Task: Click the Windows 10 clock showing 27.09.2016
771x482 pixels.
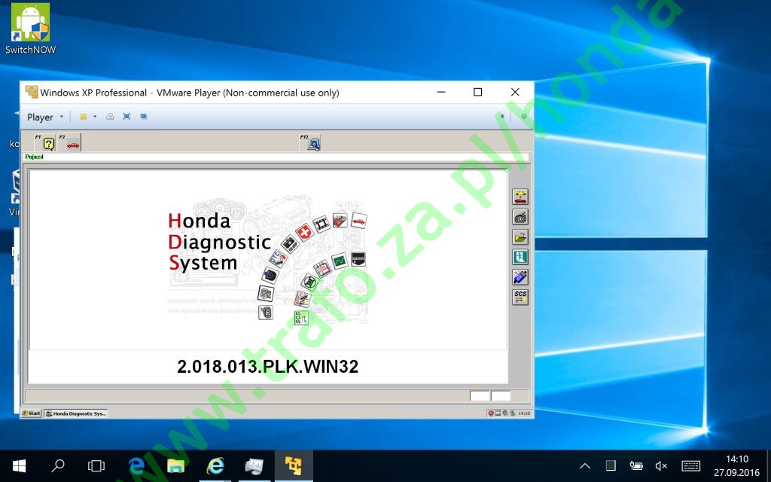Action: [736, 465]
